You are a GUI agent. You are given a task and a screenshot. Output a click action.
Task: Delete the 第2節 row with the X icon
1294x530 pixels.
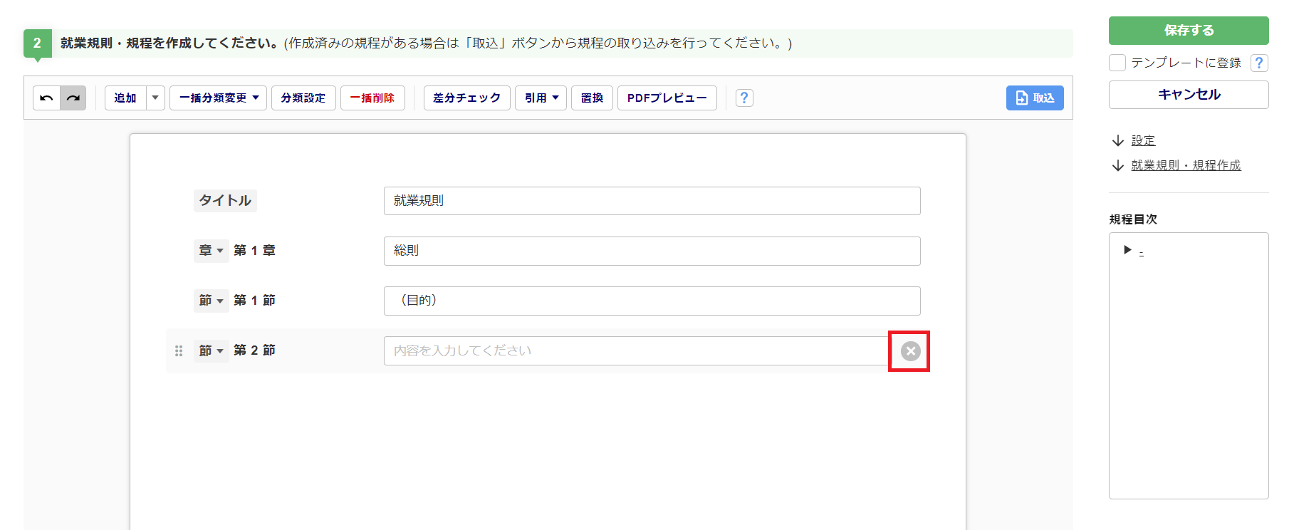tap(910, 351)
